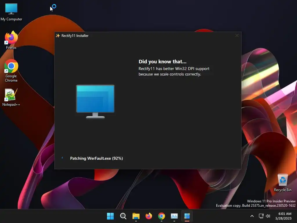Select the Notepad++ desktop shortcut

point(11,97)
